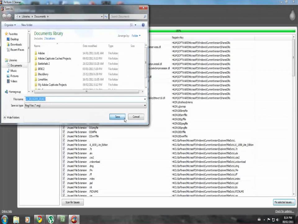Viewport: 298px width, 224px height.
Task: Select the Battlefield 2 folder
Action: point(42,63)
